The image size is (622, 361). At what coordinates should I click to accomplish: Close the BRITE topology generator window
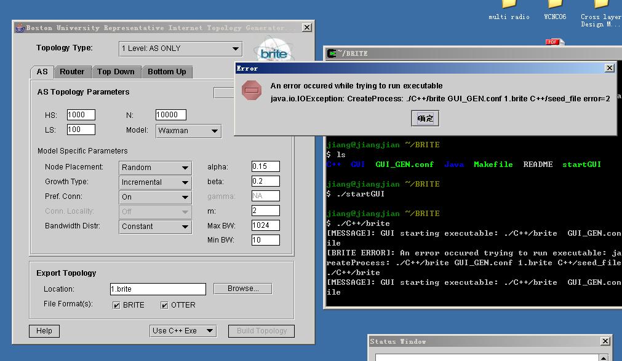click(306, 27)
